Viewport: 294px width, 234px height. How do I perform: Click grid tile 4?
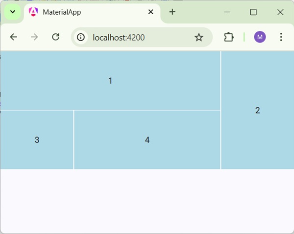[147, 140]
